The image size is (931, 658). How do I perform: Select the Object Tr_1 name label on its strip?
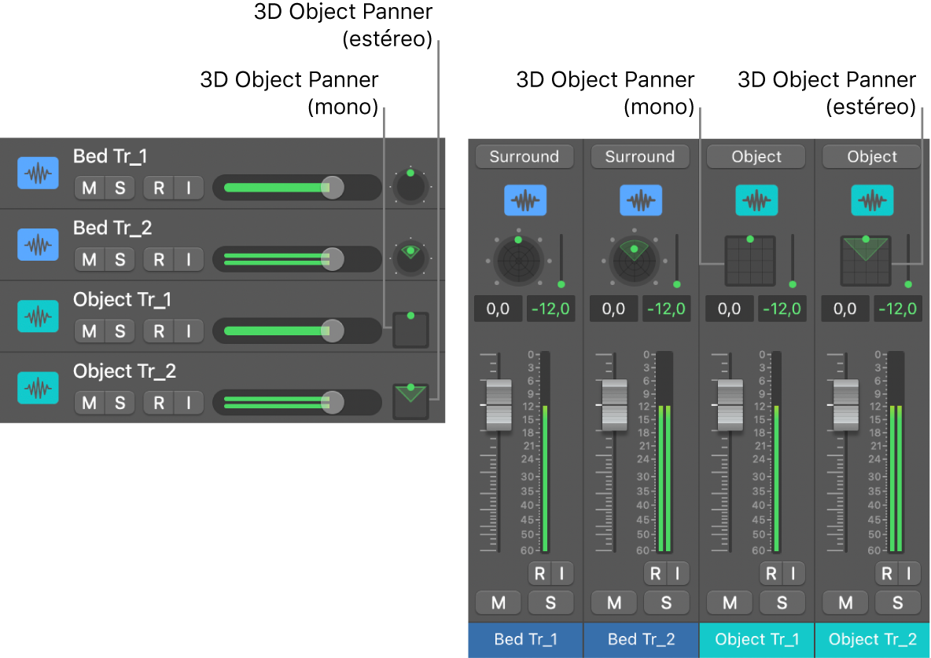(756, 640)
